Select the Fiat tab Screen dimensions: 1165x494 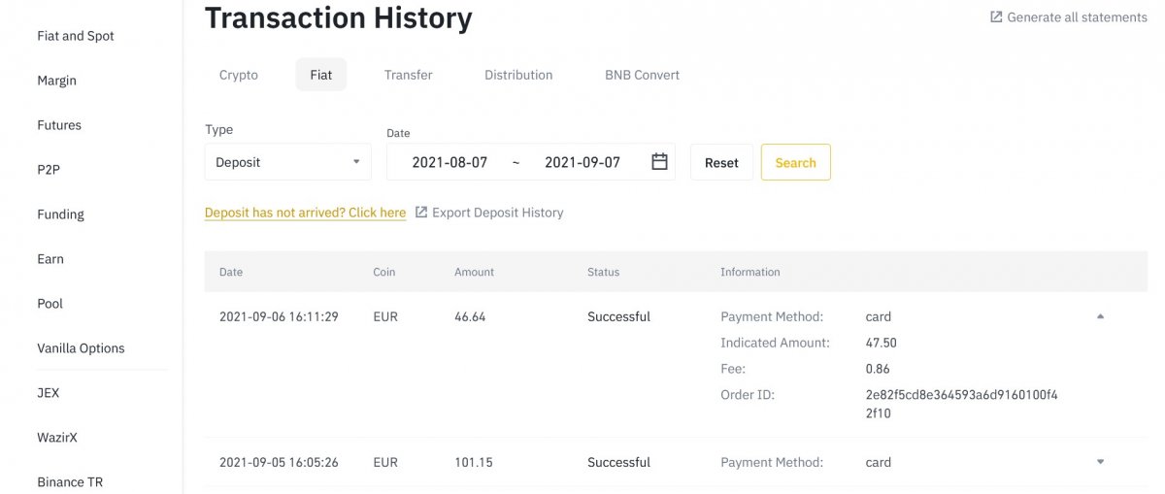pyautogui.click(x=320, y=75)
